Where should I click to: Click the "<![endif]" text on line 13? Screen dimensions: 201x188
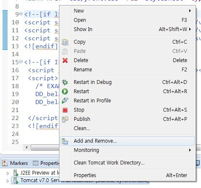tap(41, 46)
